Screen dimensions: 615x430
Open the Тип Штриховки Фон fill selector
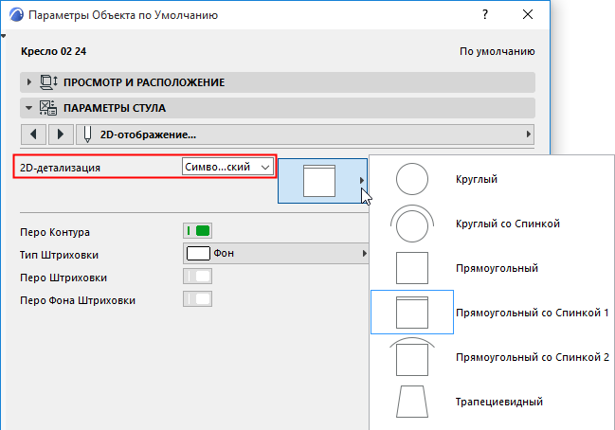[x=276, y=253]
